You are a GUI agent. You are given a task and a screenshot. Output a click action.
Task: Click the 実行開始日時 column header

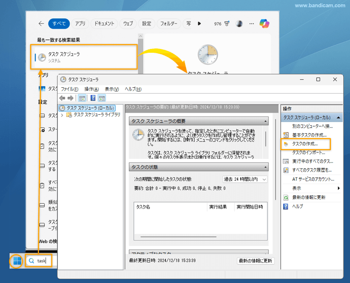[249, 207]
